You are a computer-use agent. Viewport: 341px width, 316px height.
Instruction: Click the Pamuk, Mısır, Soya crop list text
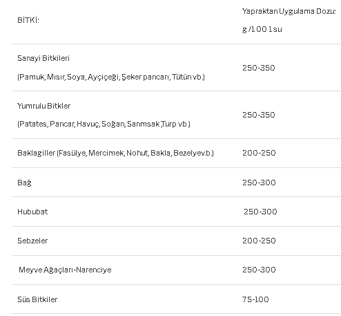tap(111, 77)
